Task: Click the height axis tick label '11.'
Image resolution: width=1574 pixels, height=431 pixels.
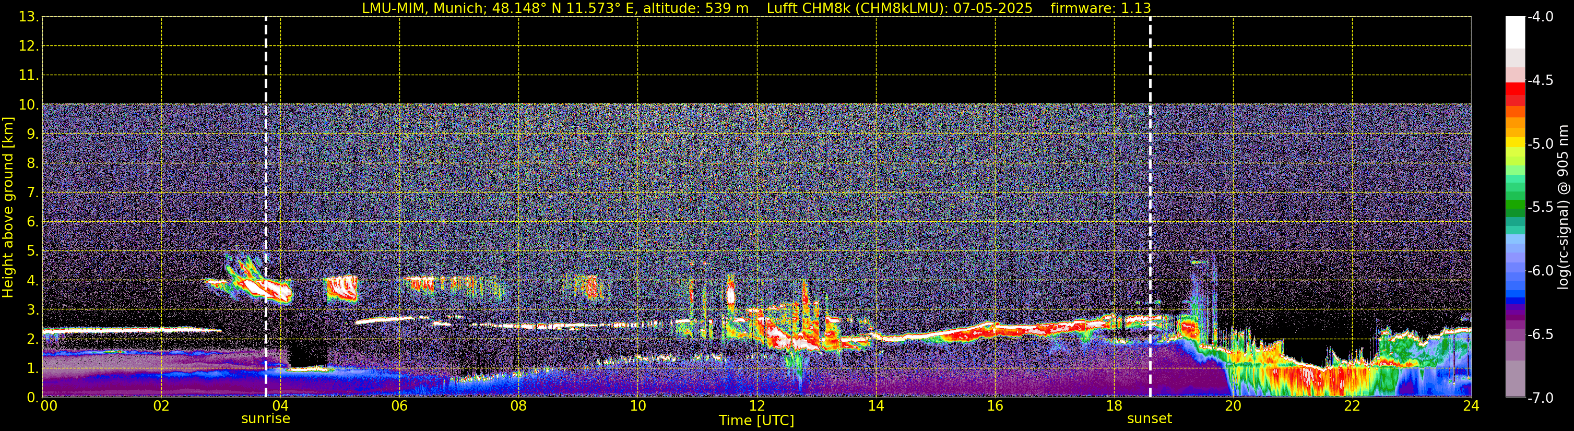Action: [29, 76]
